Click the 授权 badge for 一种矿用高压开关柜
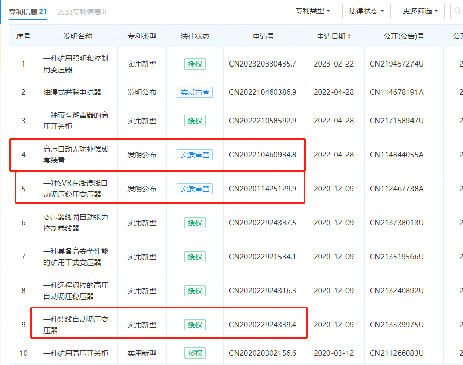 click(195, 353)
